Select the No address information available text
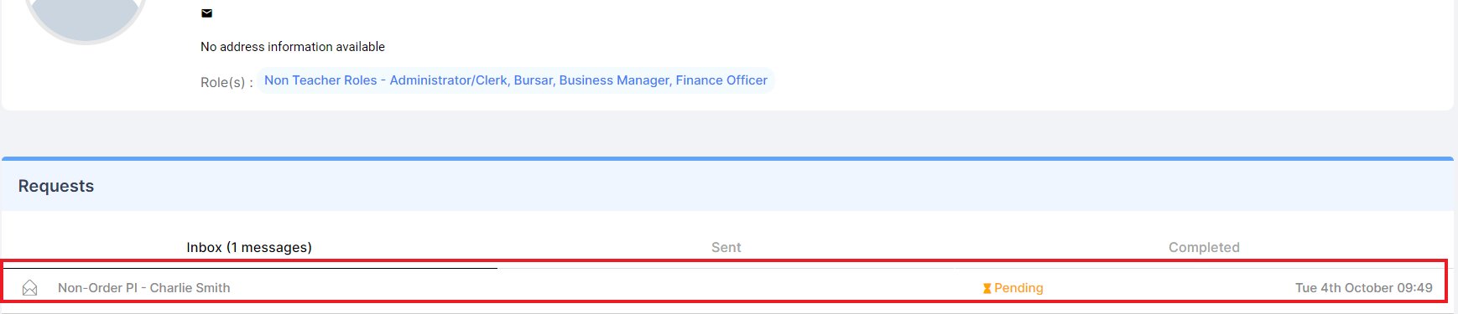This screenshot has height=314, width=1458. coord(293,47)
